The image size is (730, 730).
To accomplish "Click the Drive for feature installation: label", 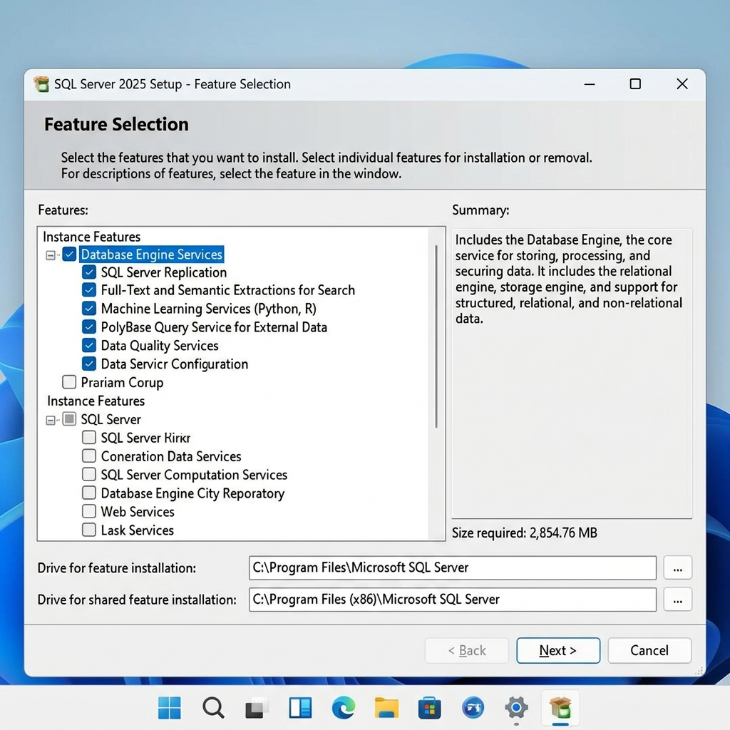I will tap(117, 568).
